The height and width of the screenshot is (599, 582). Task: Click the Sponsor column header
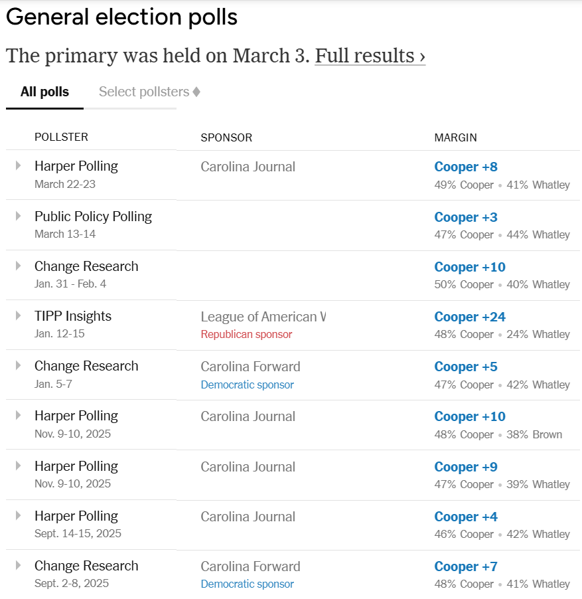pyautogui.click(x=226, y=137)
